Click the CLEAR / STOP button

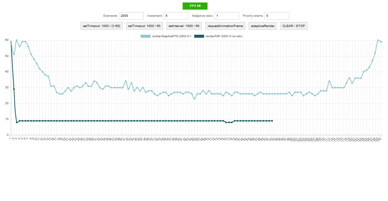click(294, 26)
